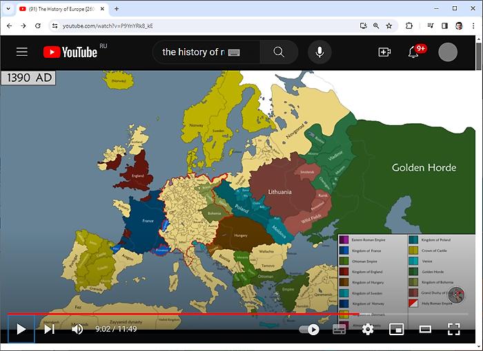Open Chrome side panel
This screenshot has height=351, width=483.
click(x=444, y=26)
